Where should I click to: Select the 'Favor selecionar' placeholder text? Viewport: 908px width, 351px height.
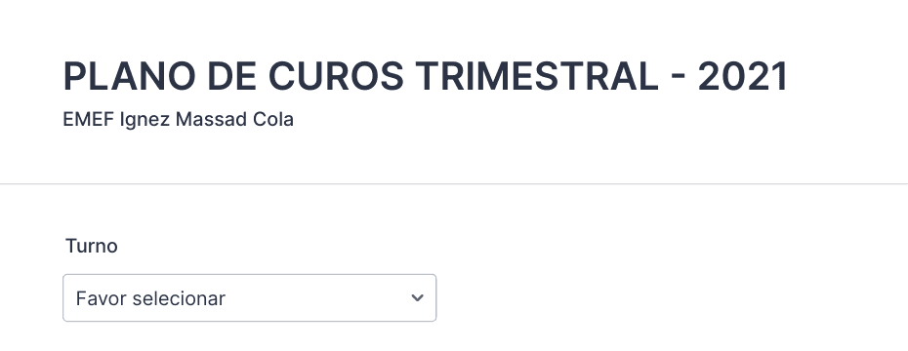(x=150, y=298)
